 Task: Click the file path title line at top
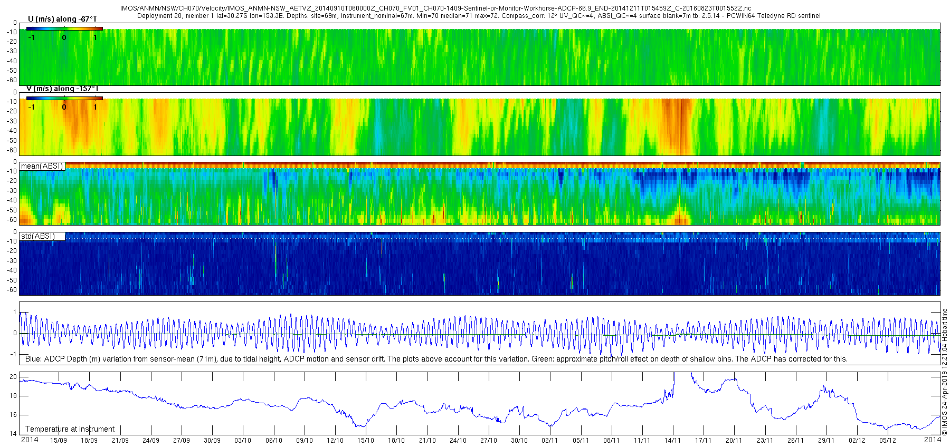pos(435,8)
